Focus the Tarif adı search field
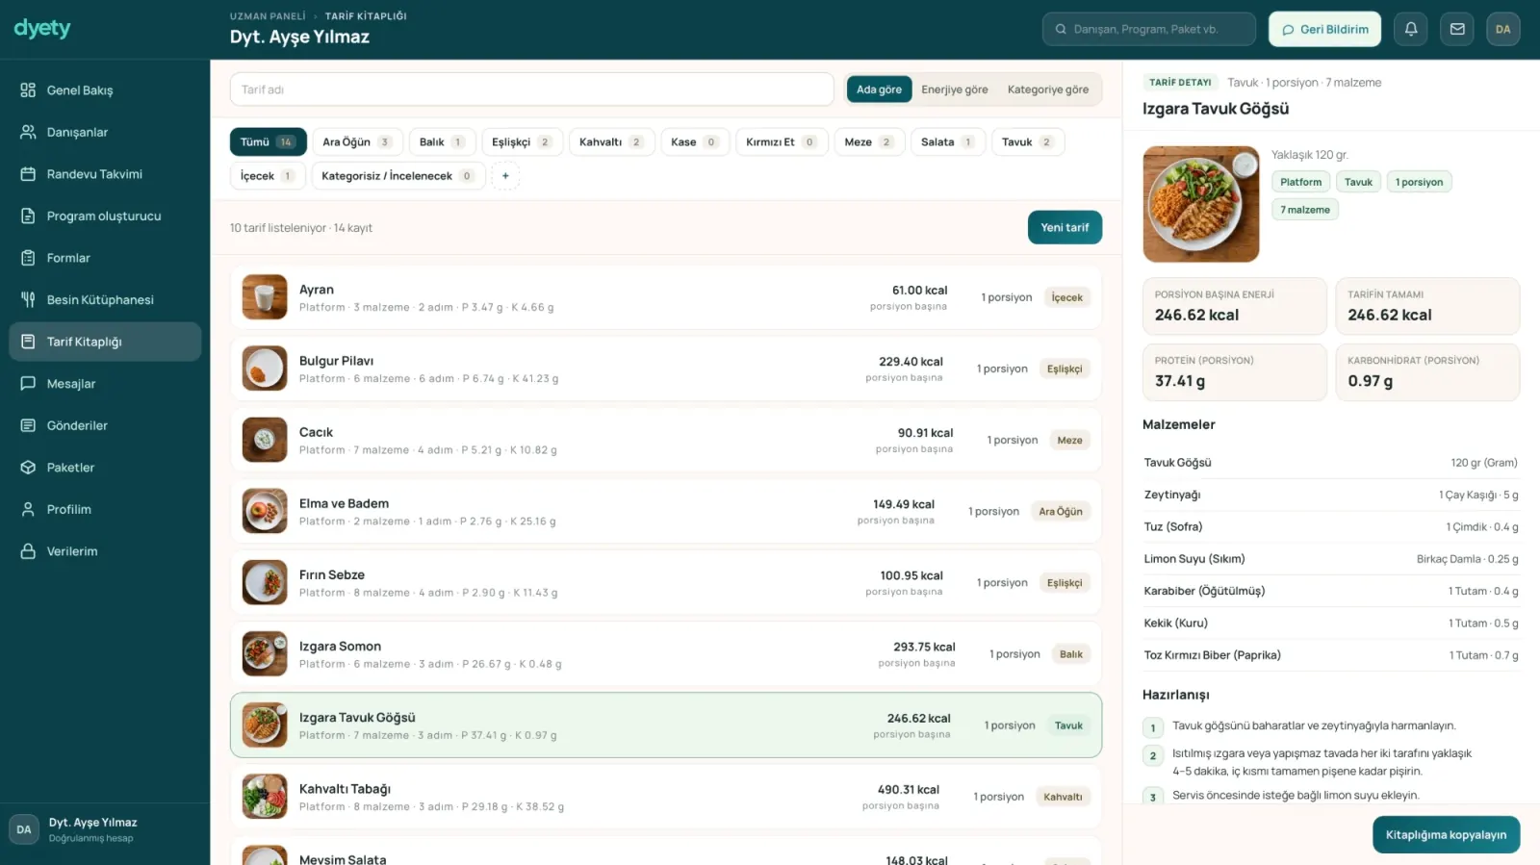Viewport: 1540px width, 865px height. coord(531,89)
